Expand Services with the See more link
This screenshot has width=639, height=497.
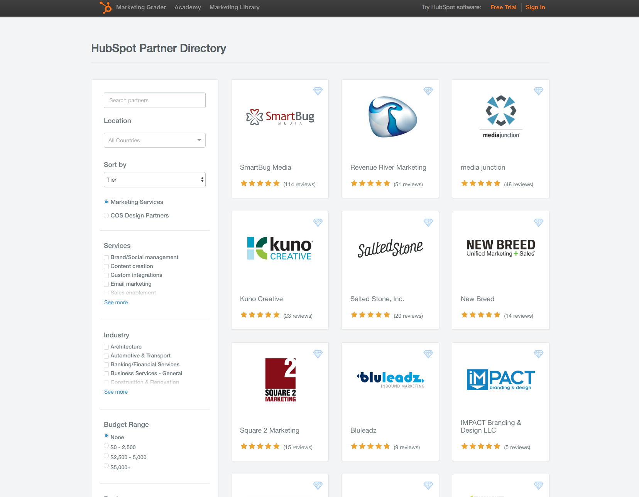click(115, 302)
